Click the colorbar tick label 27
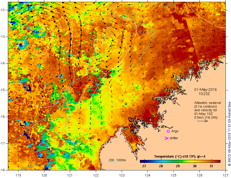 [144, 166]
